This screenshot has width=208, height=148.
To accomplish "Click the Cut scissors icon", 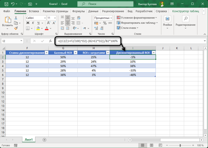I will pyautogui.click(x=16, y=18).
